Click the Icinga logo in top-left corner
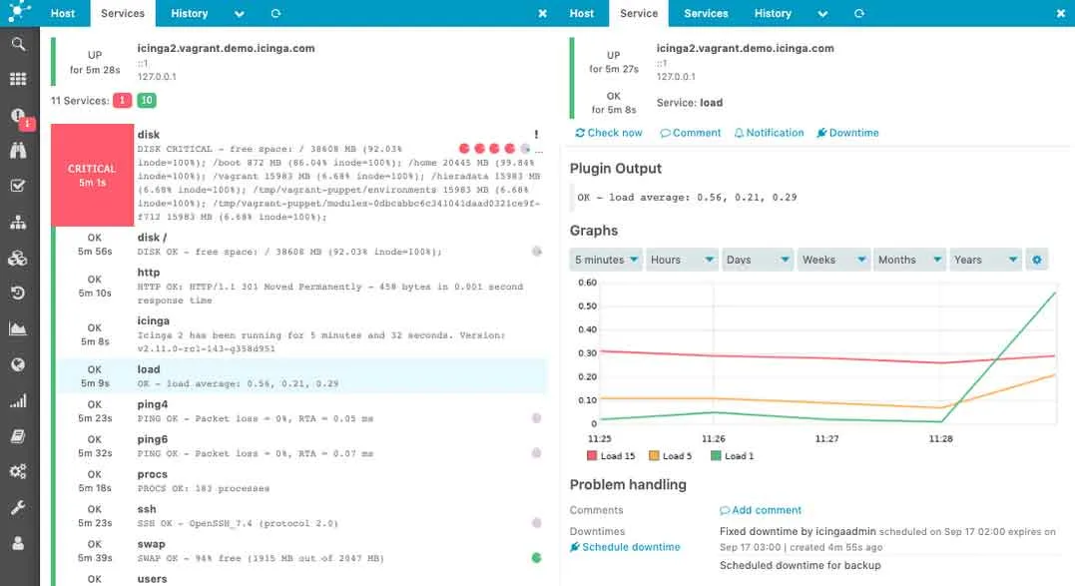The height and width of the screenshot is (586, 1075). [19, 12]
